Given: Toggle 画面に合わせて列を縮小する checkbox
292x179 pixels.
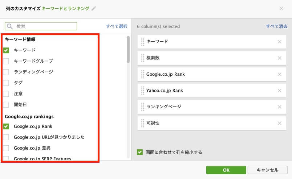Looking at the screenshot, I should 140,152.
